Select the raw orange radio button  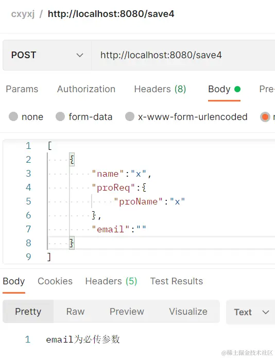point(265,117)
